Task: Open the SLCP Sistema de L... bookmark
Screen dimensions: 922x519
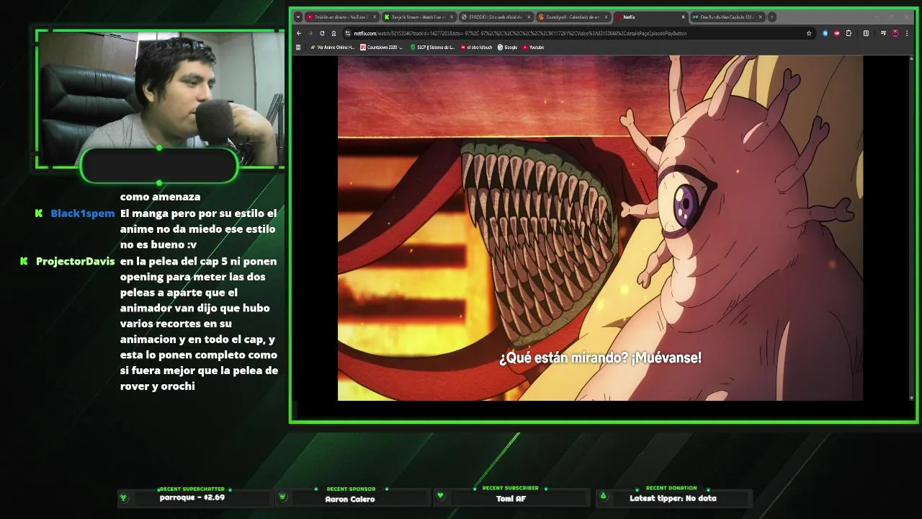Action: point(432,48)
